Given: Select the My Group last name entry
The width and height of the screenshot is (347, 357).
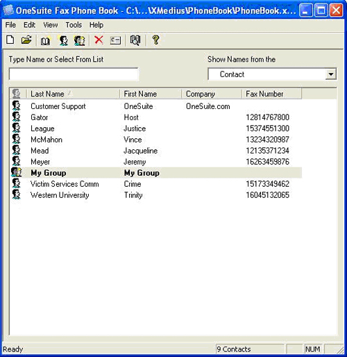Looking at the screenshot, I should point(49,173).
